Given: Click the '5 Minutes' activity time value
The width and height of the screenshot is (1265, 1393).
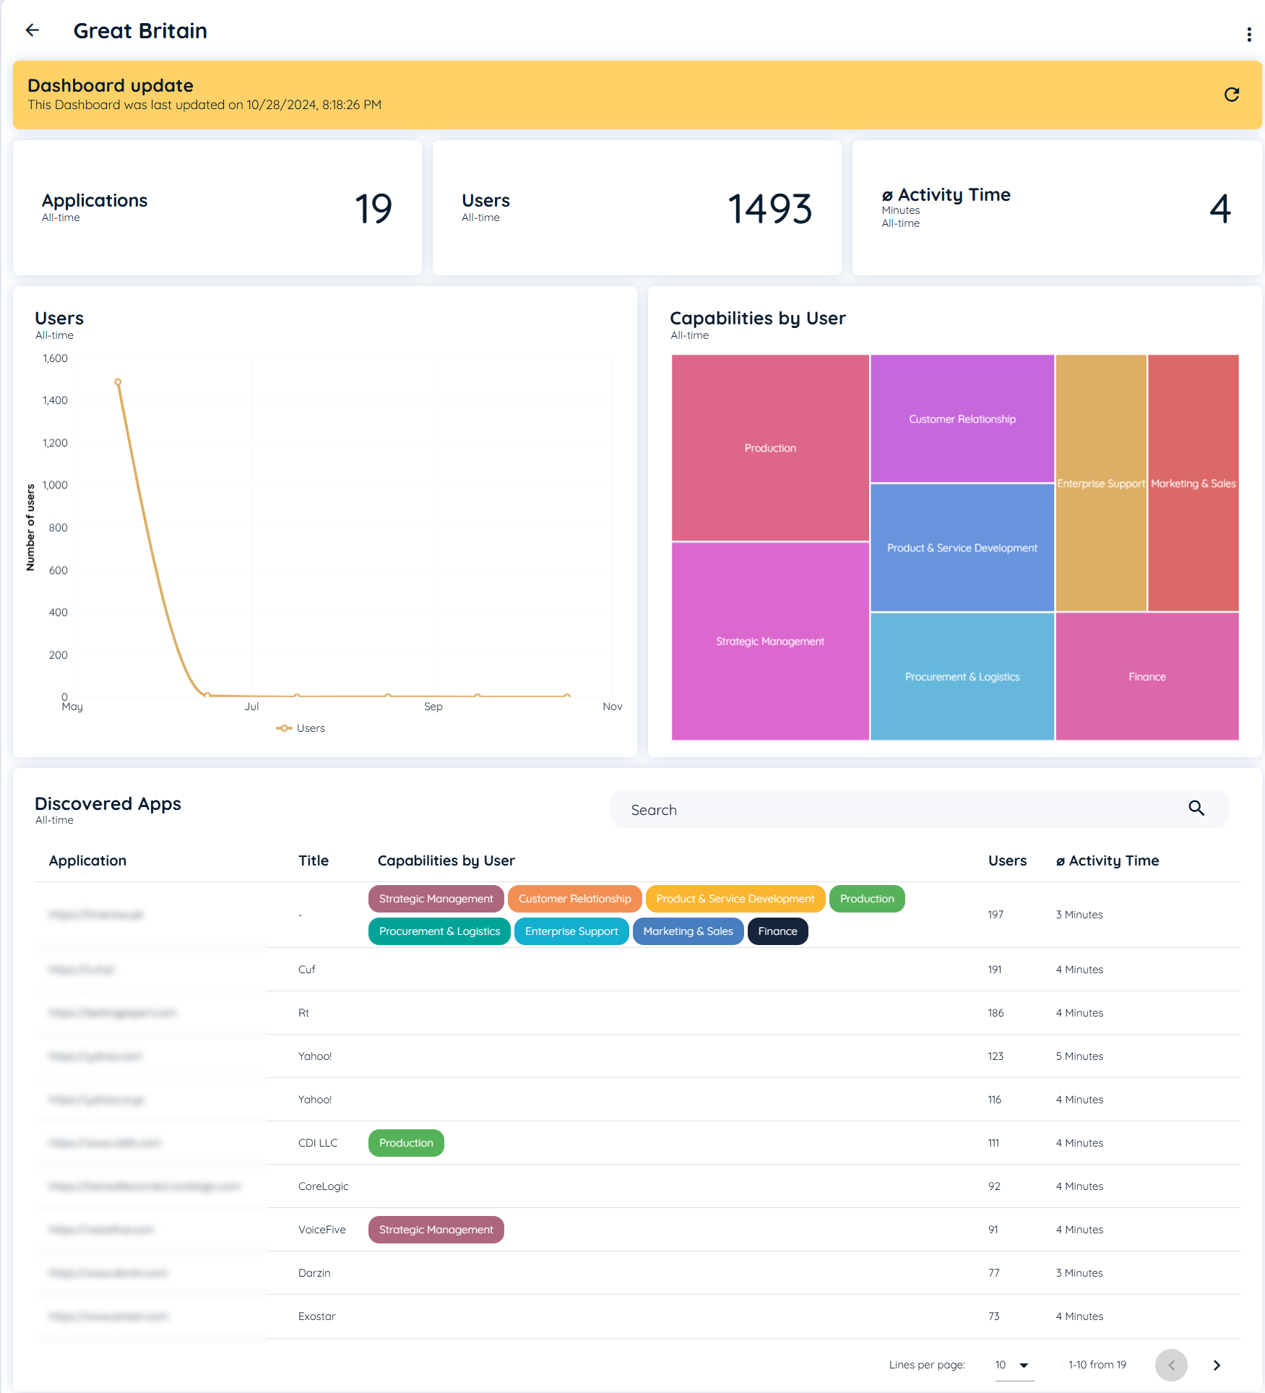Looking at the screenshot, I should pos(1079,1056).
